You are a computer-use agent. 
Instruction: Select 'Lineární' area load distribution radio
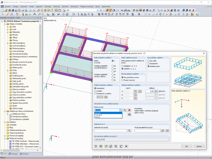pos(95,91)
